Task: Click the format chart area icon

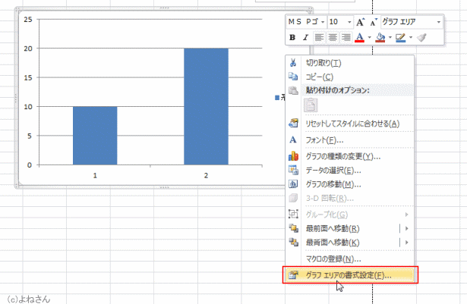Action: 293,275
